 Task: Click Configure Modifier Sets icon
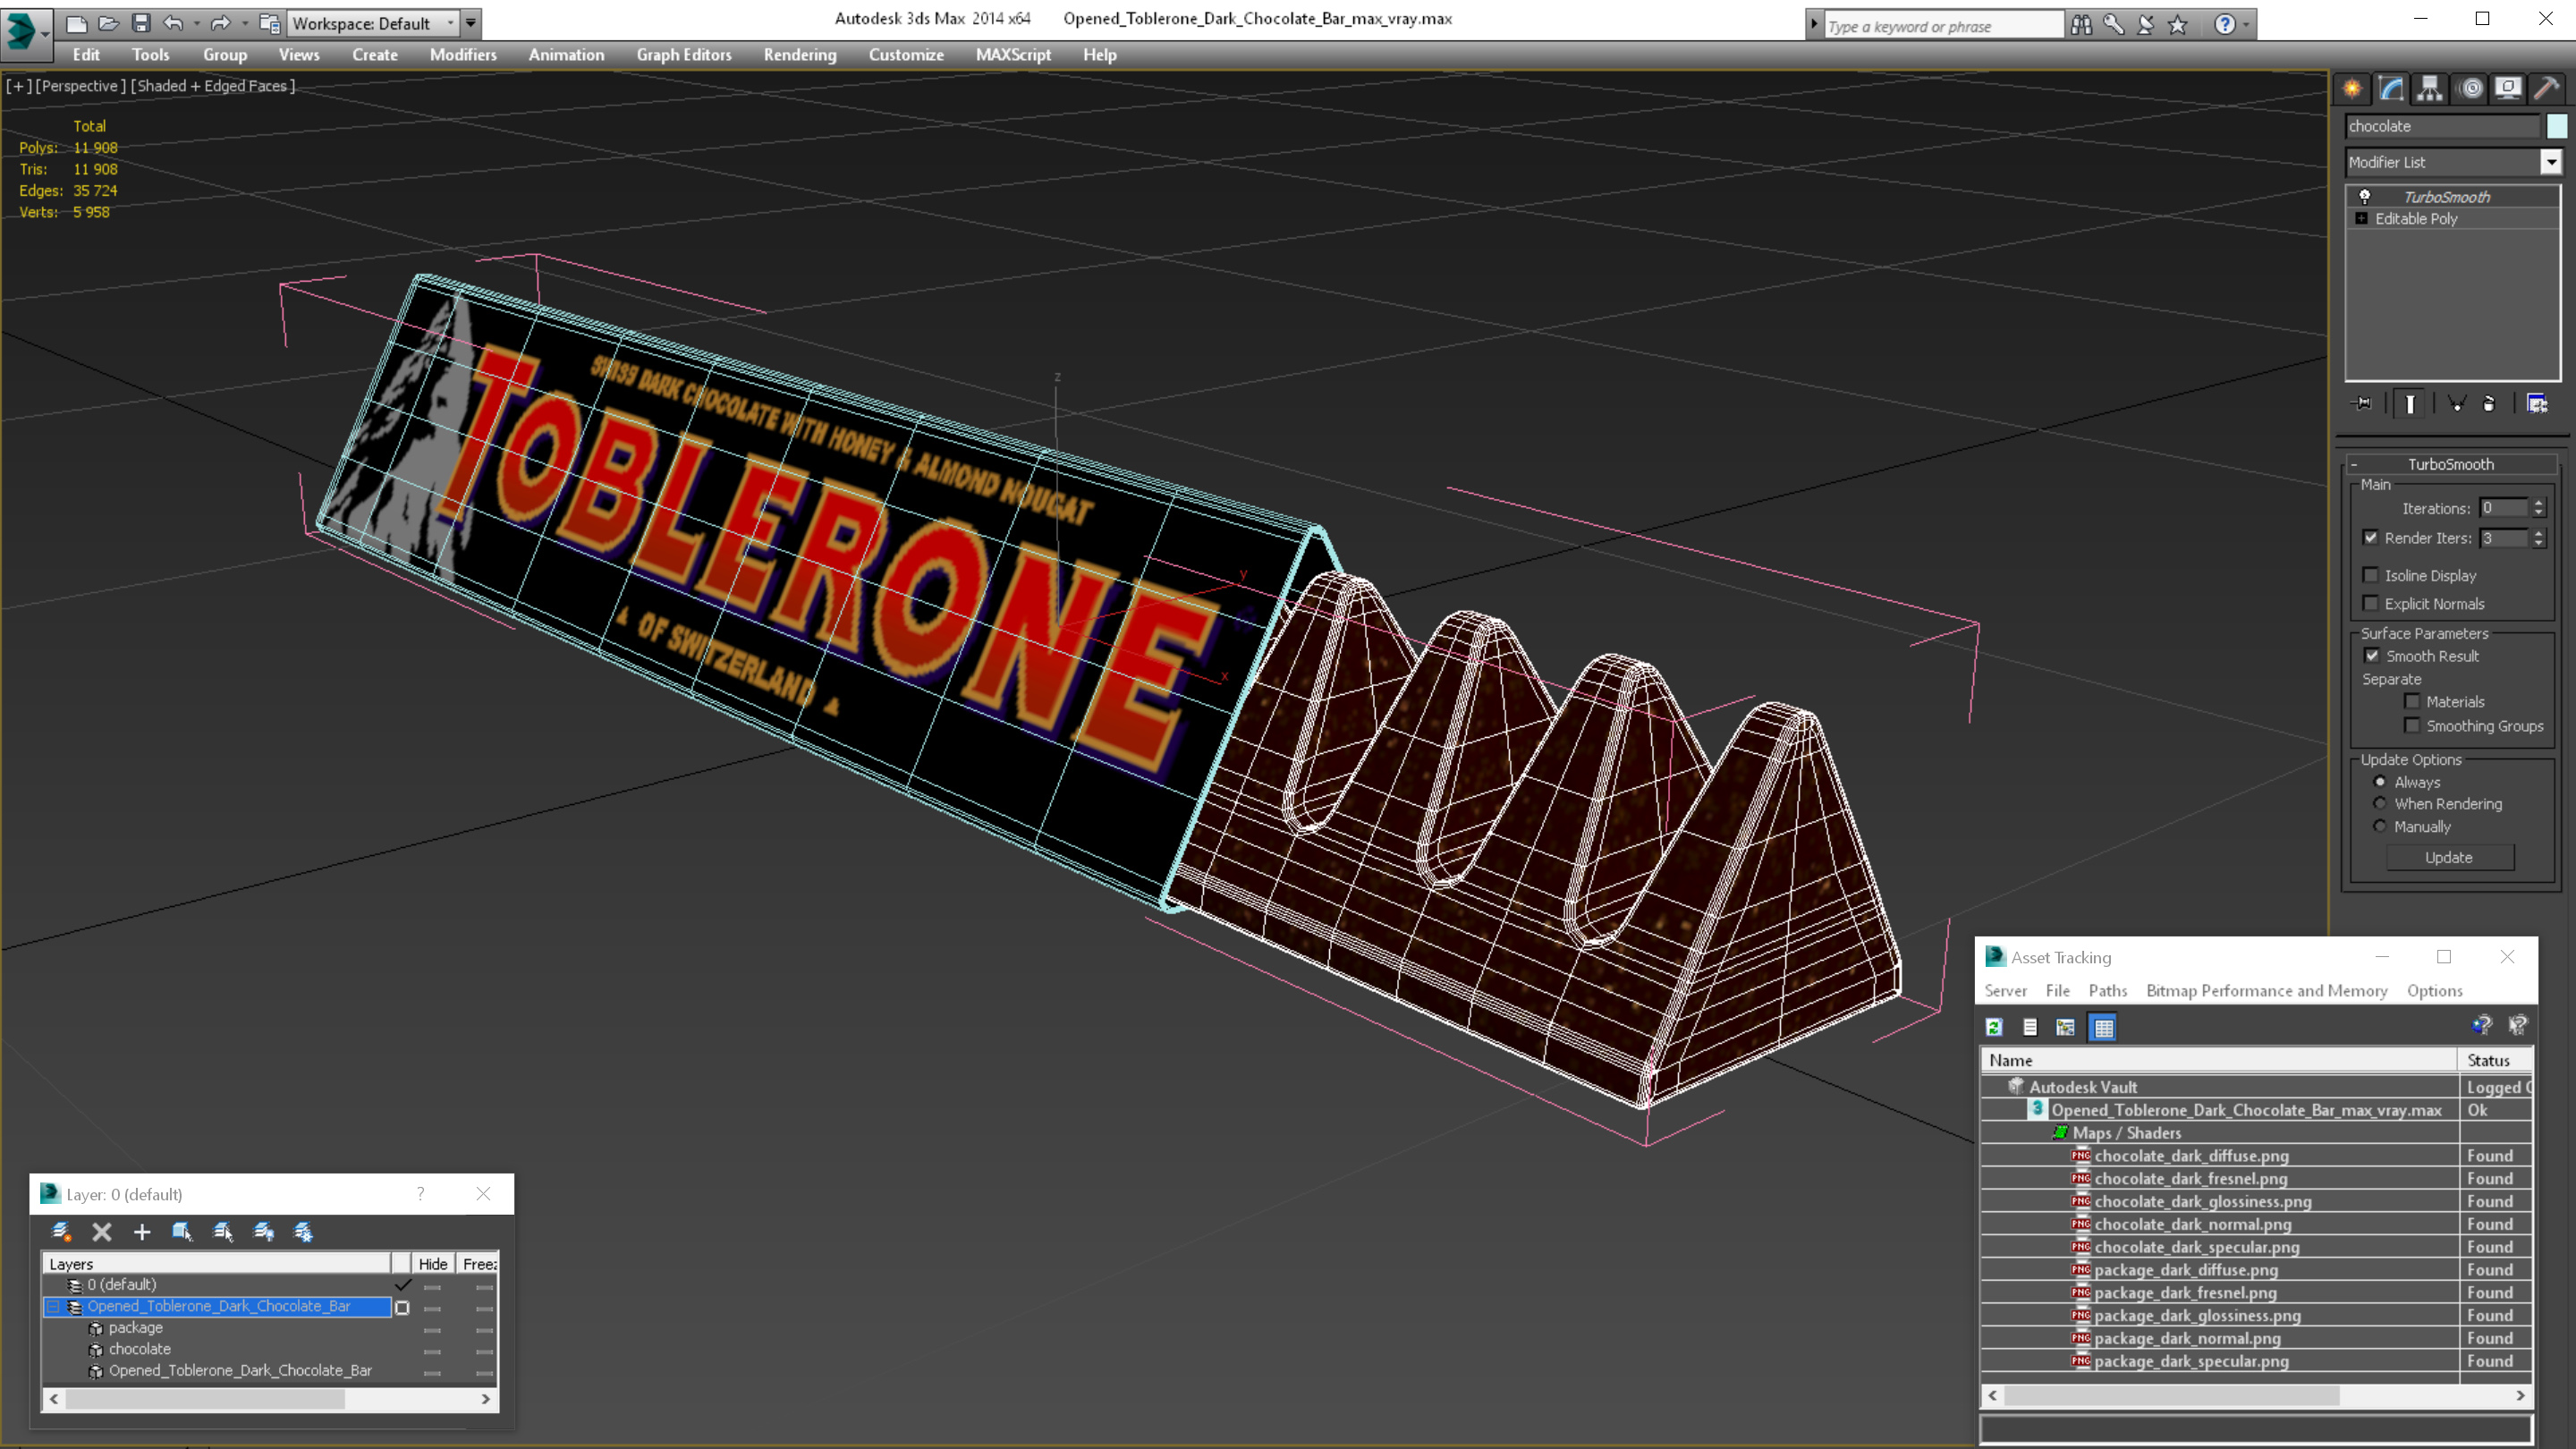2537,404
